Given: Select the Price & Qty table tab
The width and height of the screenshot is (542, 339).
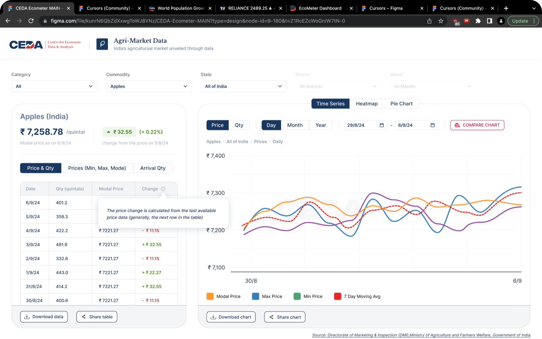Looking at the screenshot, I should click(41, 168).
